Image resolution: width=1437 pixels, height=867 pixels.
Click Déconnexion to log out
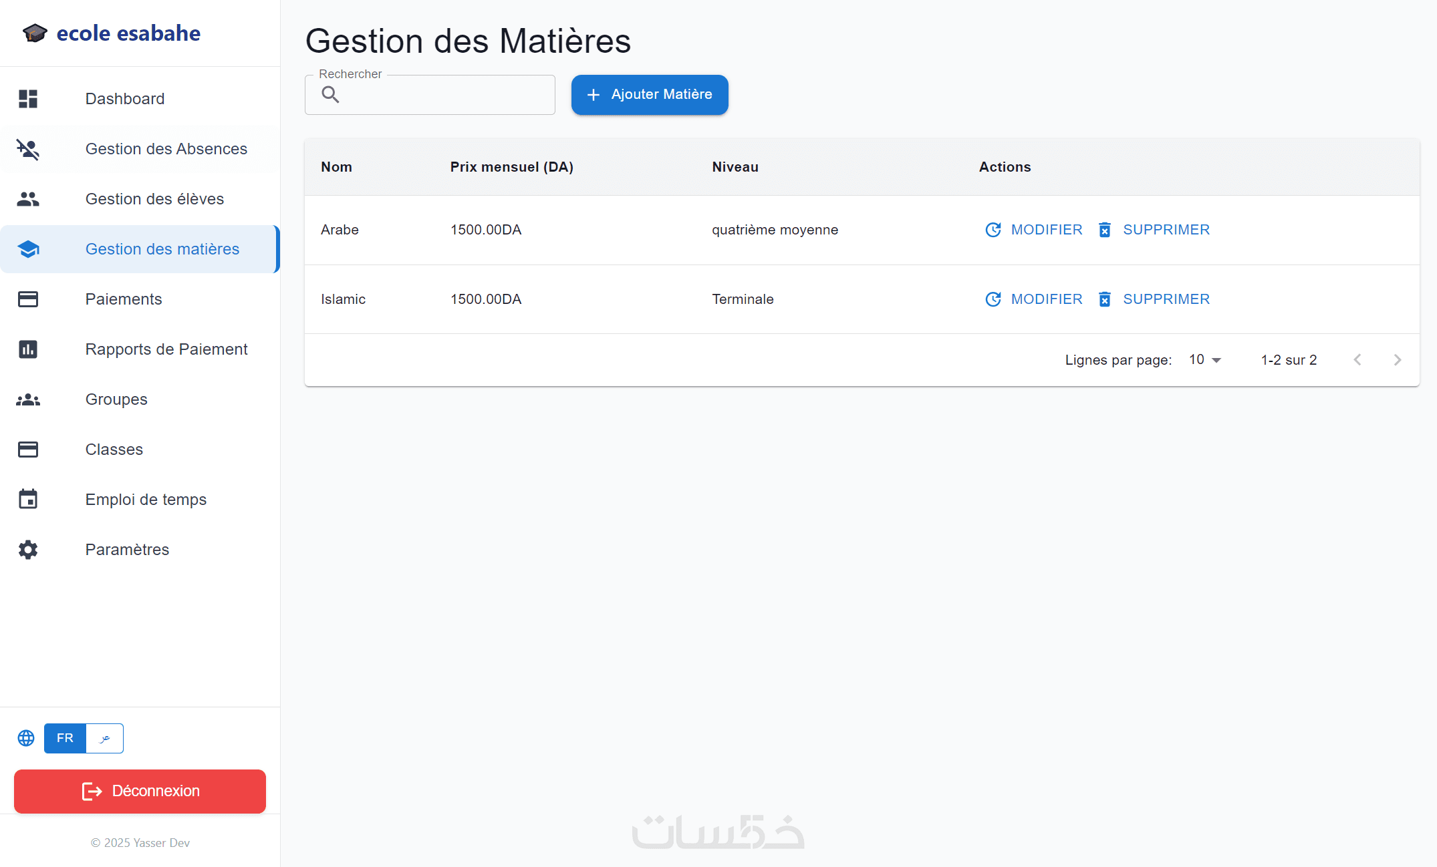(140, 792)
